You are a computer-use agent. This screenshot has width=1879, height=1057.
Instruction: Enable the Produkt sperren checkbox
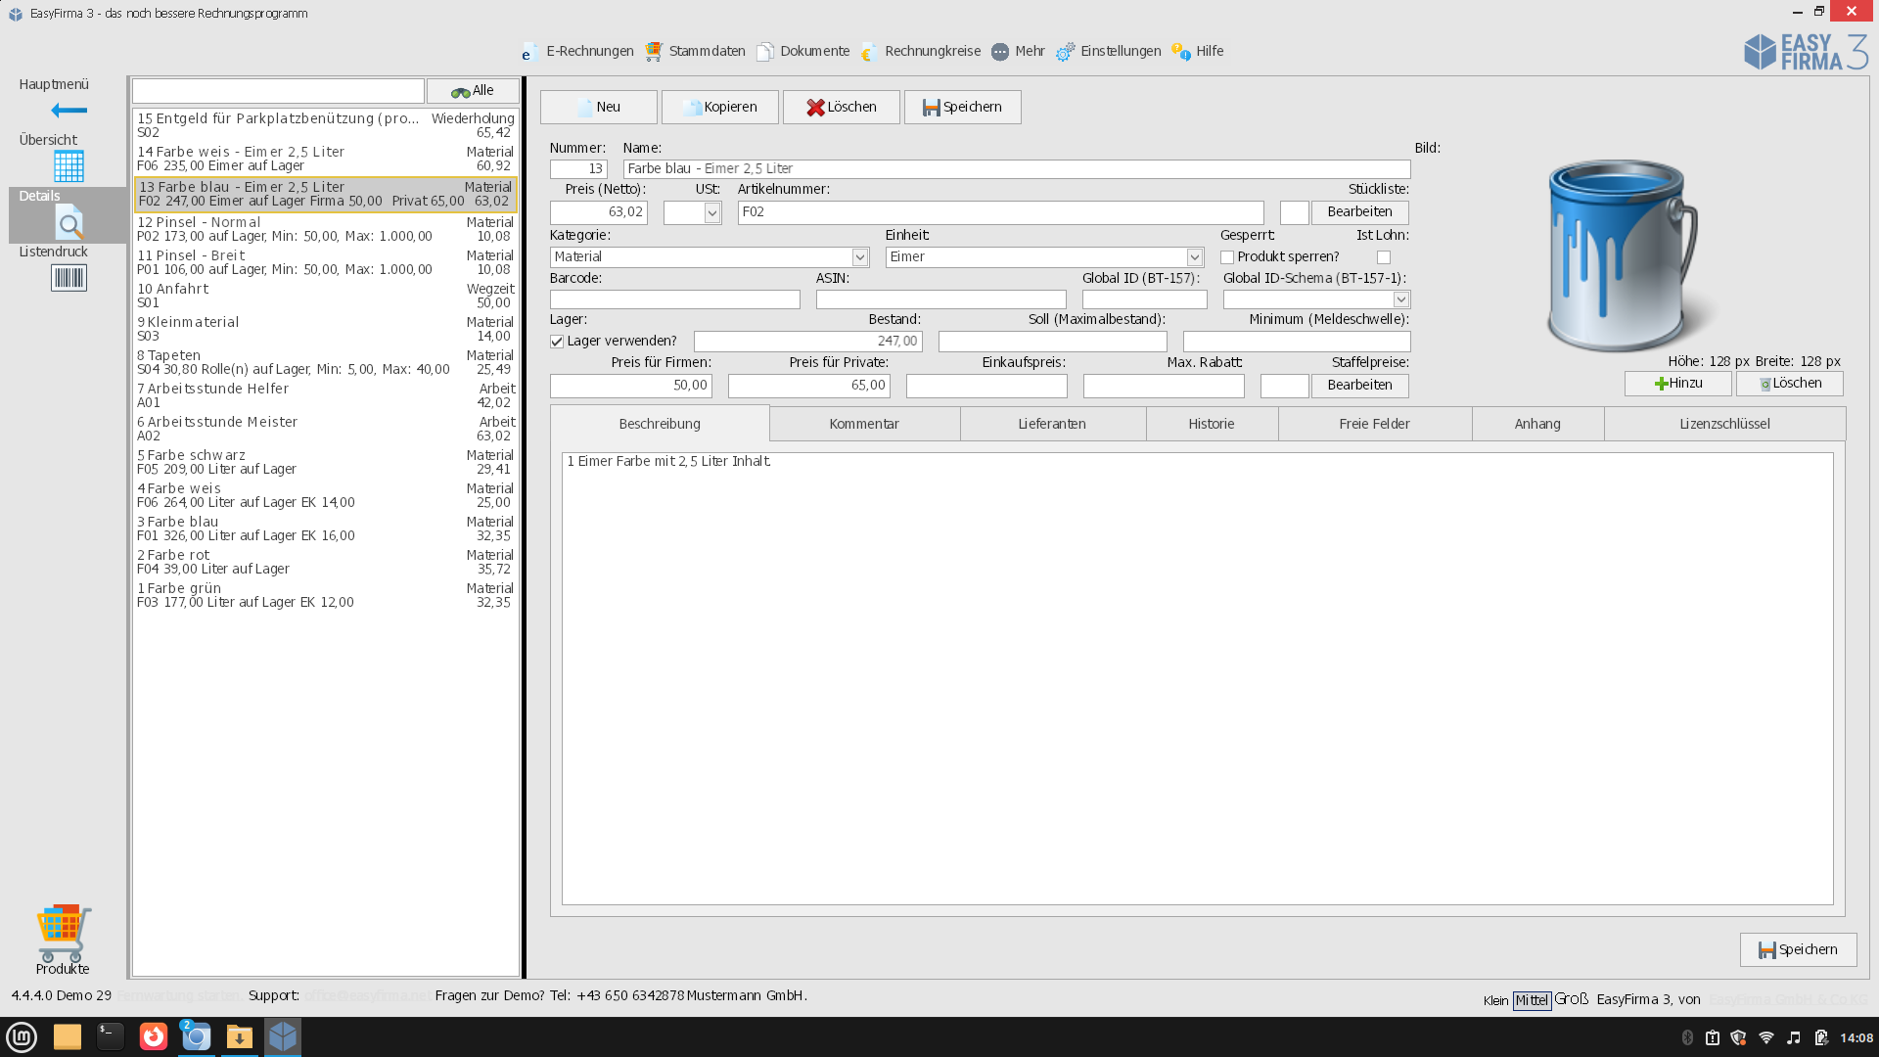point(1227,257)
